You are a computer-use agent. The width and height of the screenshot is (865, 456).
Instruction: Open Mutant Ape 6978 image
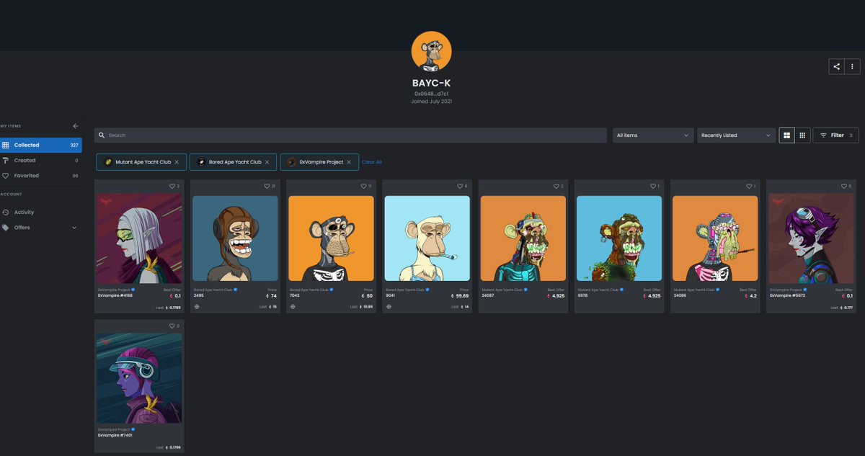[x=619, y=238]
